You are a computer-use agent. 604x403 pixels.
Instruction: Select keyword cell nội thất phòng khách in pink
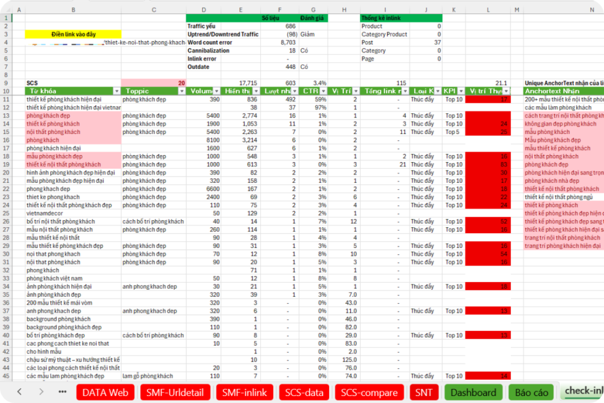click(x=73, y=132)
